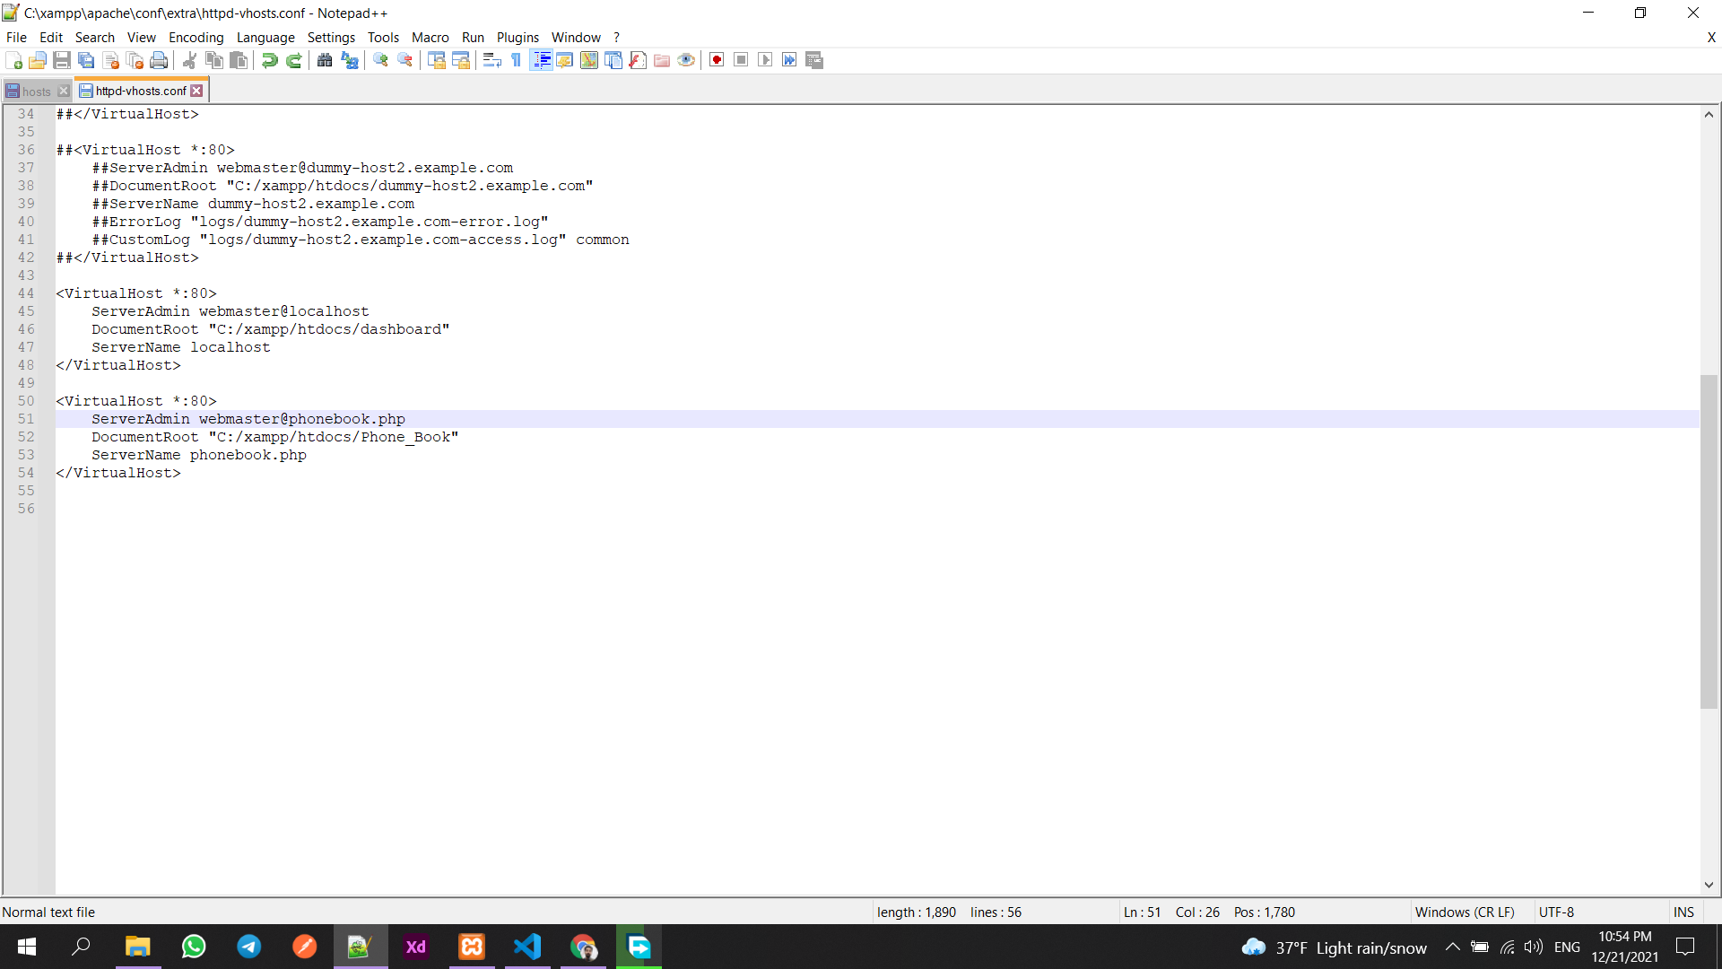Click the Normal text file status label

coord(48,912)
